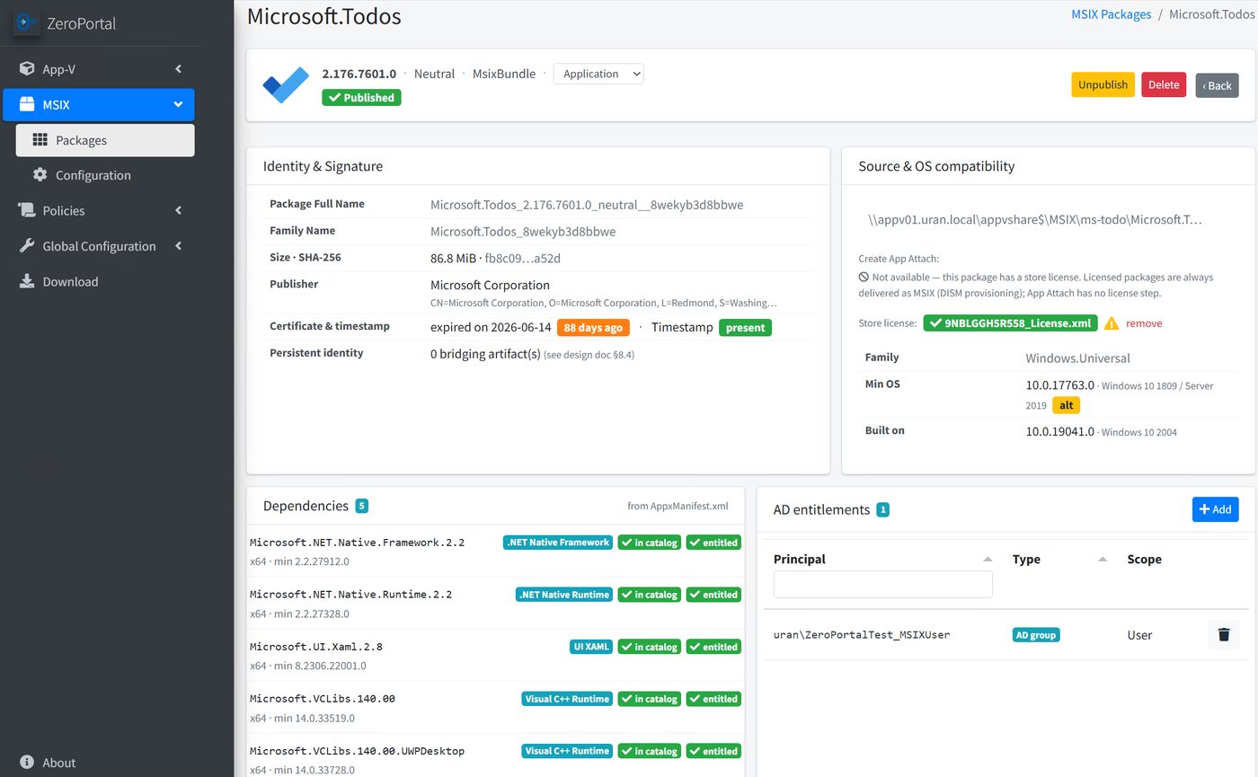Click the version number 2.176.7601.0

tap(359, 74)
